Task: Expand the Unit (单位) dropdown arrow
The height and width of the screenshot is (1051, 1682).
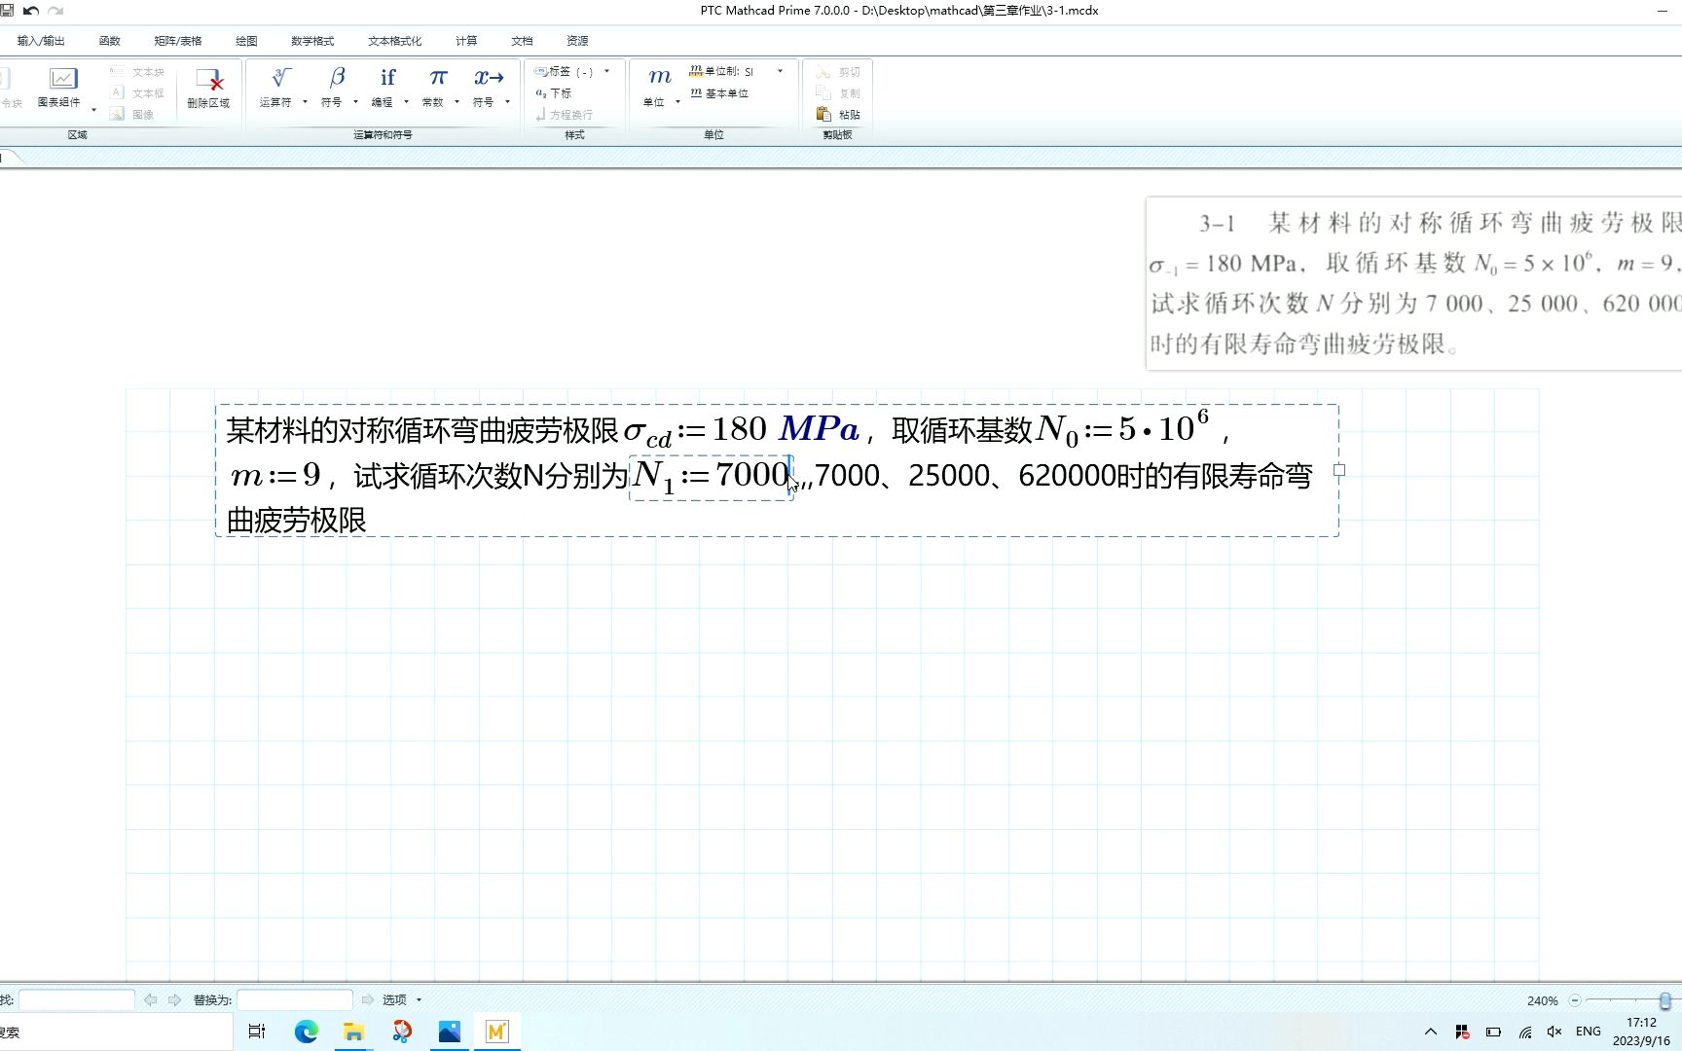Action: (x=677, y=102)
